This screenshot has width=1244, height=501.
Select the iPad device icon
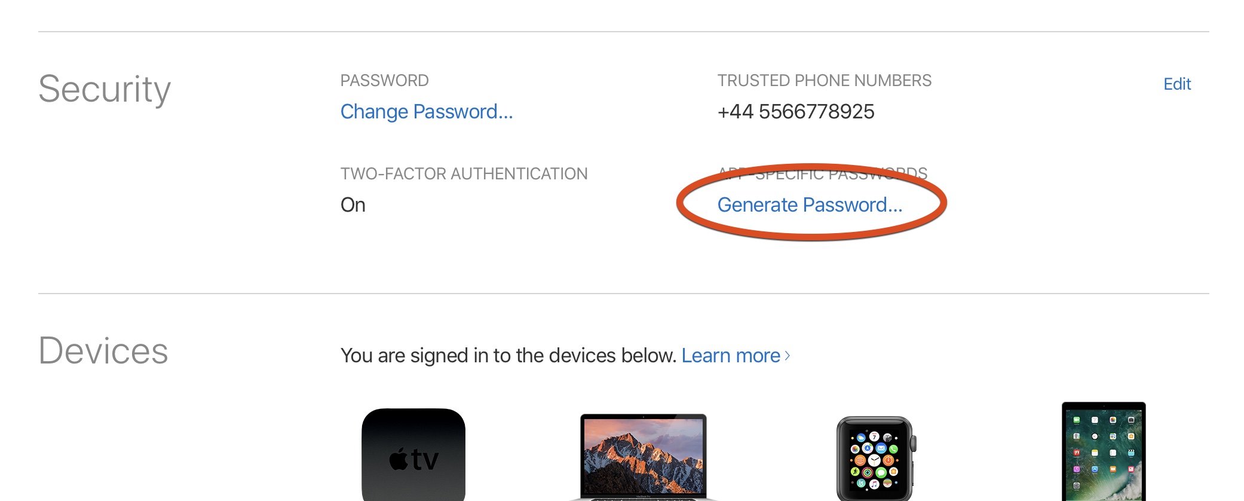tap(1103, 457)
